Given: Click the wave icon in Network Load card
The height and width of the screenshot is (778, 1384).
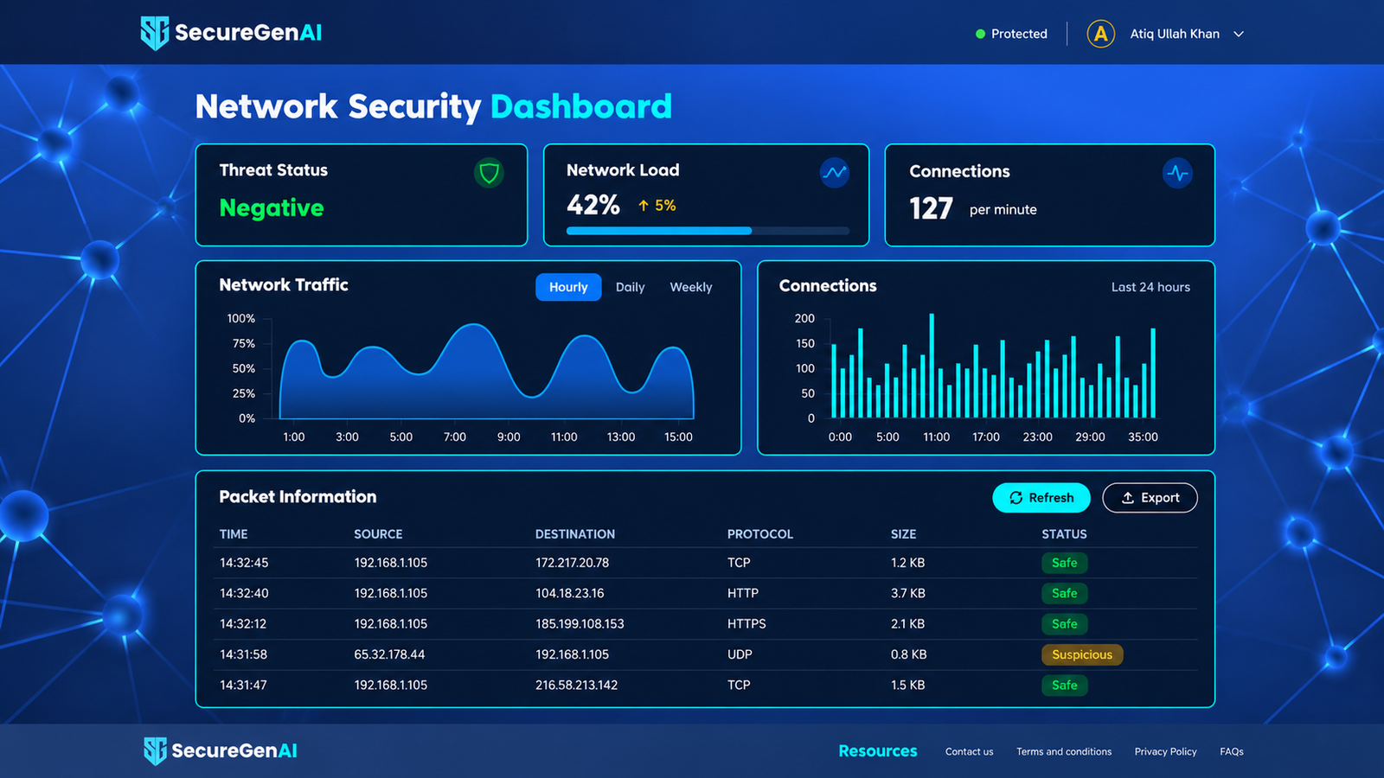Looking at the screenshot, I should 835,172.
